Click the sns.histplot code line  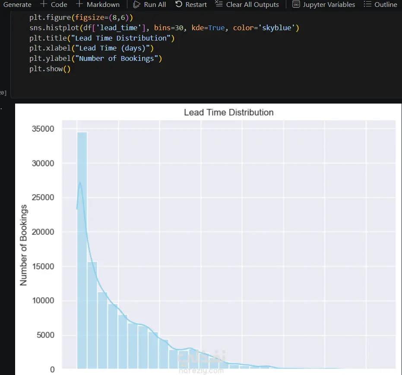coord(164,28)
